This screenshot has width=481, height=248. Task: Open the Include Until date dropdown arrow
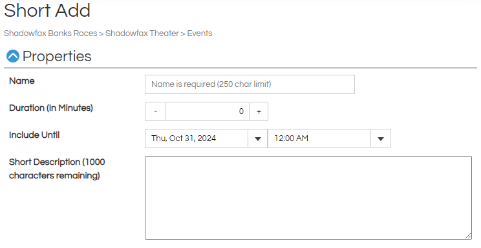pos(258,139)
